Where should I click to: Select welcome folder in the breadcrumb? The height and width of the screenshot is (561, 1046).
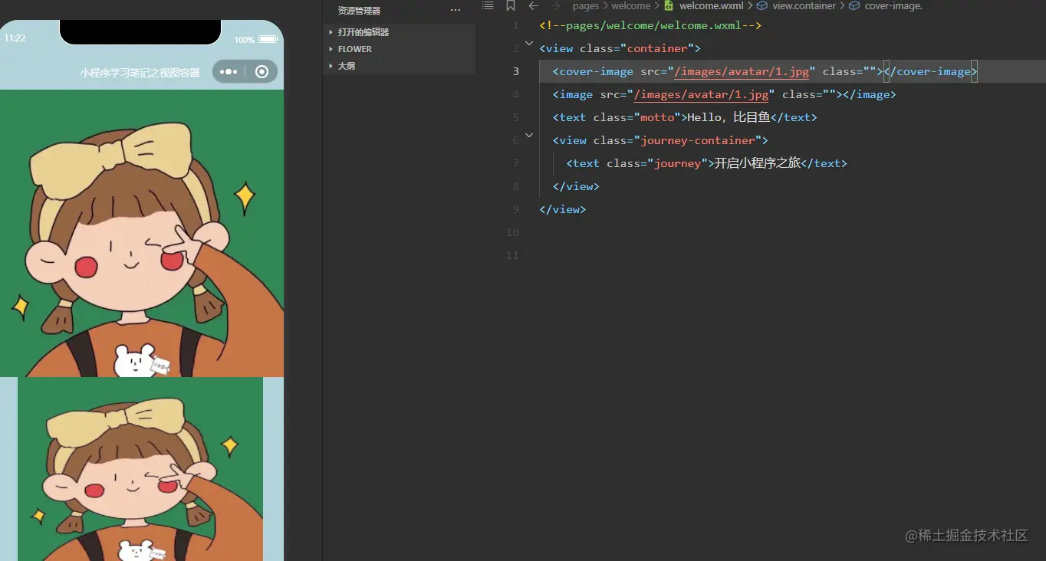[630, 5]
